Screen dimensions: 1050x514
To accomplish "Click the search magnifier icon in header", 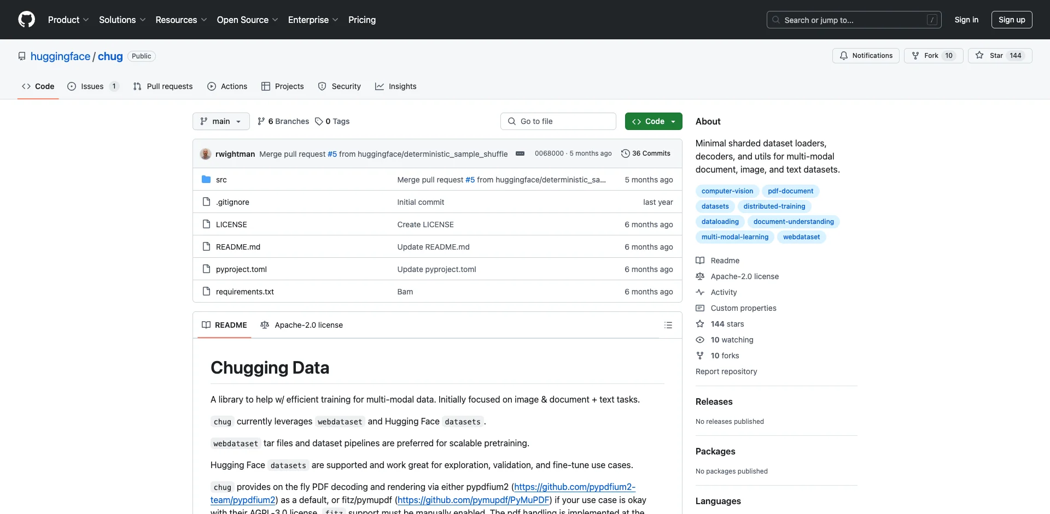I will [x=776, y=20].
